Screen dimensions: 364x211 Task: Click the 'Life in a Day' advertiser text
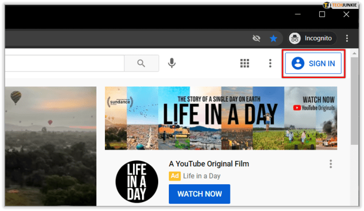coord(202,176)
